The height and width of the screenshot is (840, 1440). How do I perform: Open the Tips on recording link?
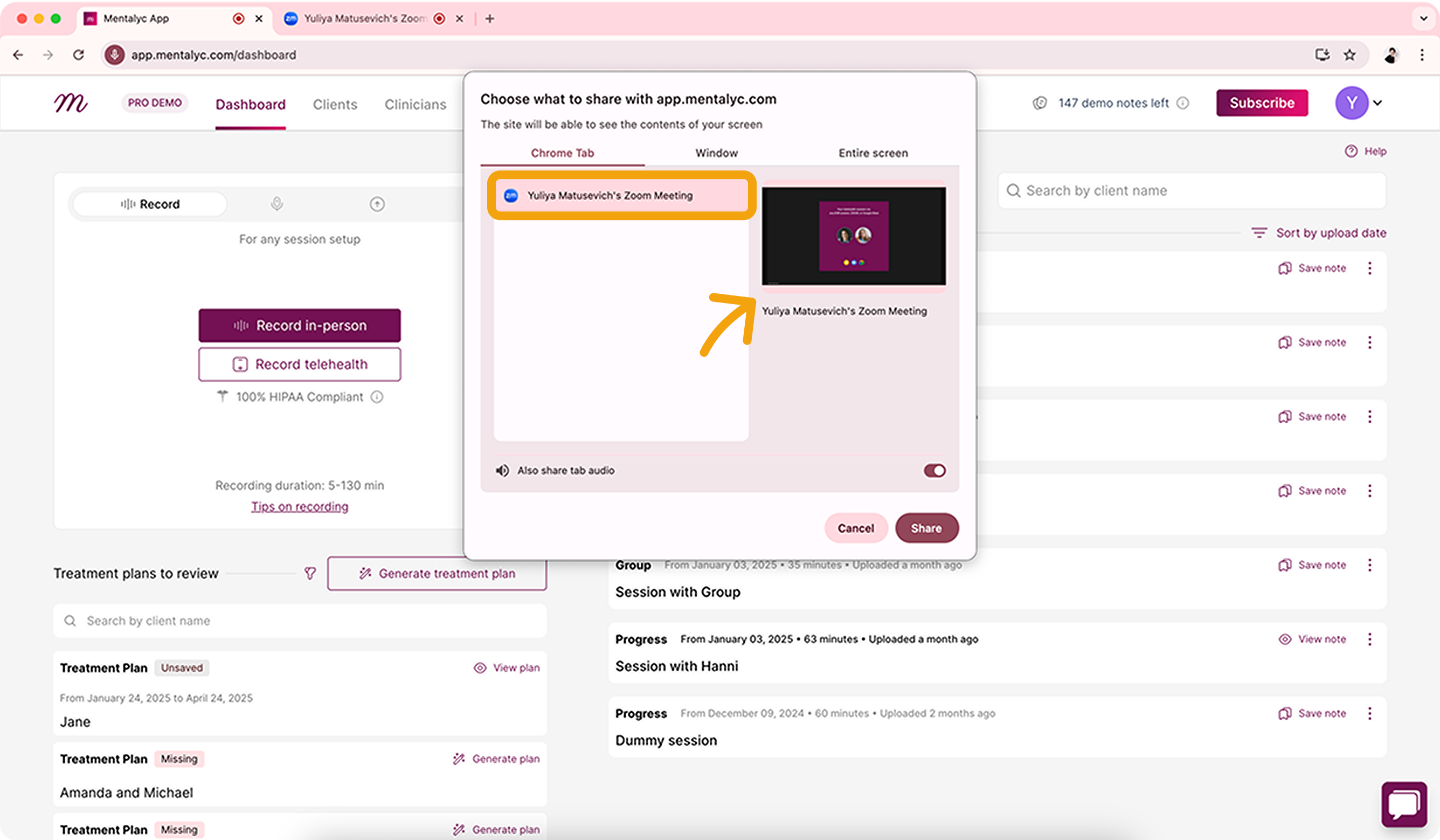[300, 507]
